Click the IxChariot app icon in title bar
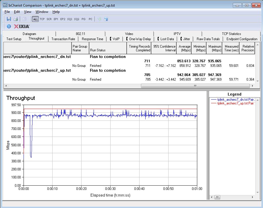The height and width of the screenshot is (208, 263). pos(5,5)
